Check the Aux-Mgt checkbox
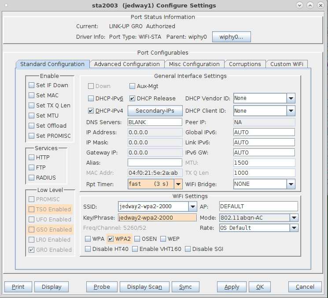This screenshot has height=298, width=328. [132, 86]
